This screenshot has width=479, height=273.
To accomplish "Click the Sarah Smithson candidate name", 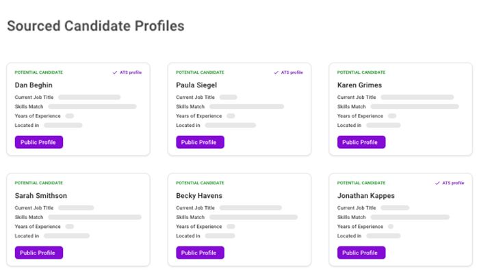I will click(41, 196).
